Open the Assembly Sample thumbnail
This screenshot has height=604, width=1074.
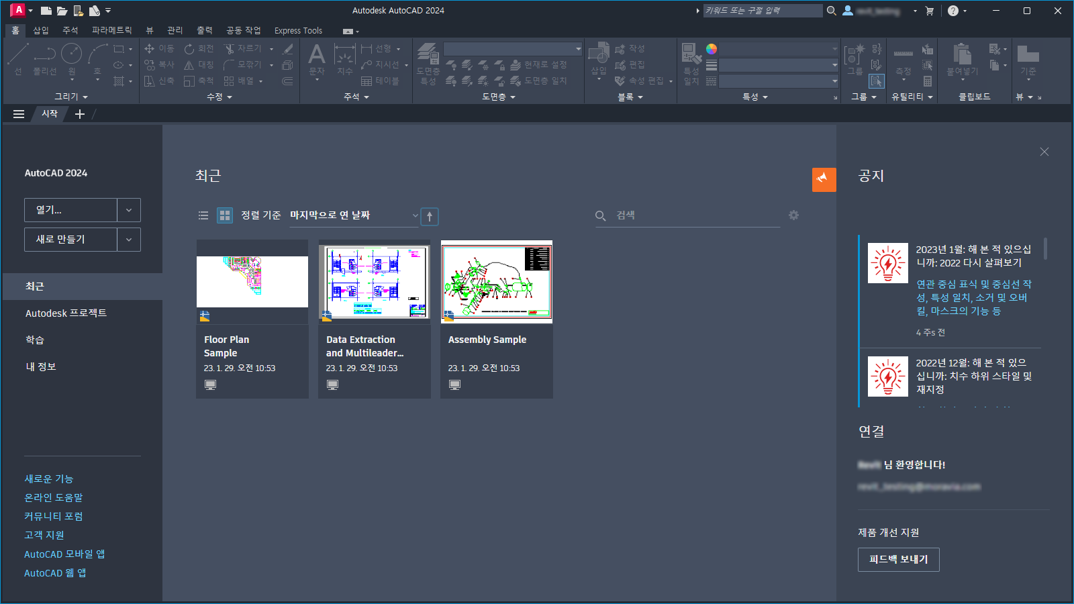[x=497, y=282]
